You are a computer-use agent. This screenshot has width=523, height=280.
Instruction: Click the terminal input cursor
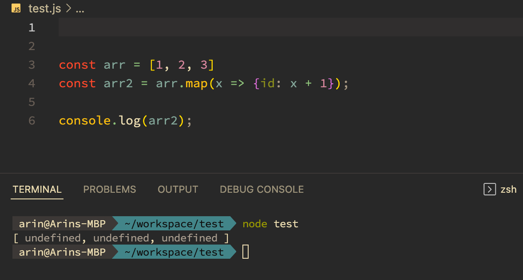(x=245, y=252)
